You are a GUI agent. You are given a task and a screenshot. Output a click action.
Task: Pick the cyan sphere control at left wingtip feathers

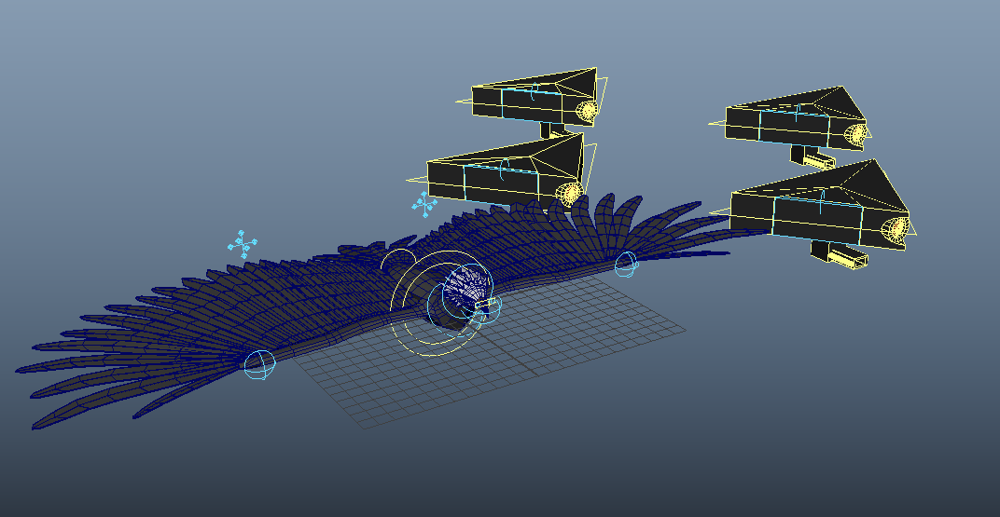tap(260, 365)
